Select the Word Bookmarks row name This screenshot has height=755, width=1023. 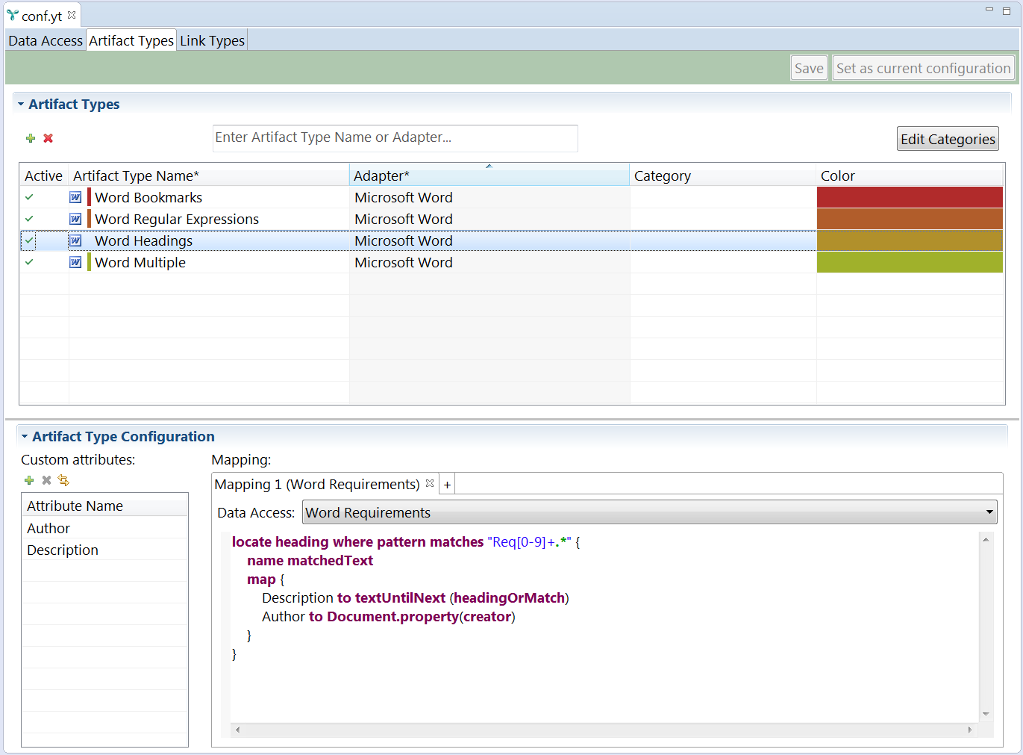coord(148,197)
